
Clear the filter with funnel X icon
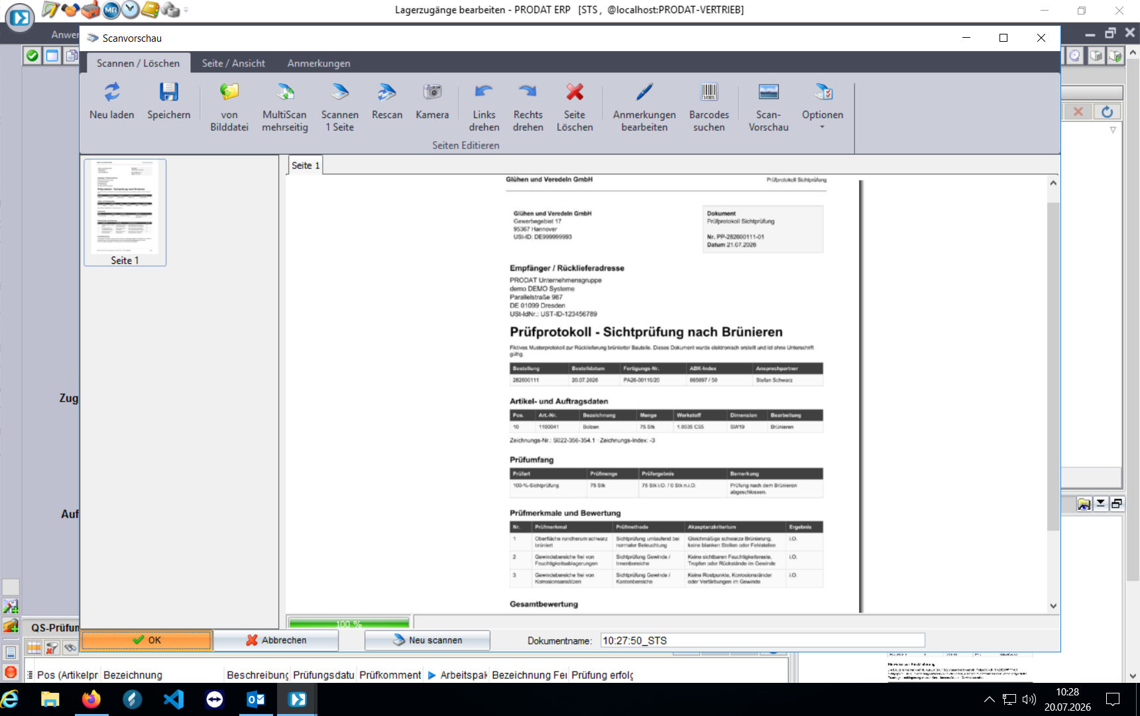point(52,648)
